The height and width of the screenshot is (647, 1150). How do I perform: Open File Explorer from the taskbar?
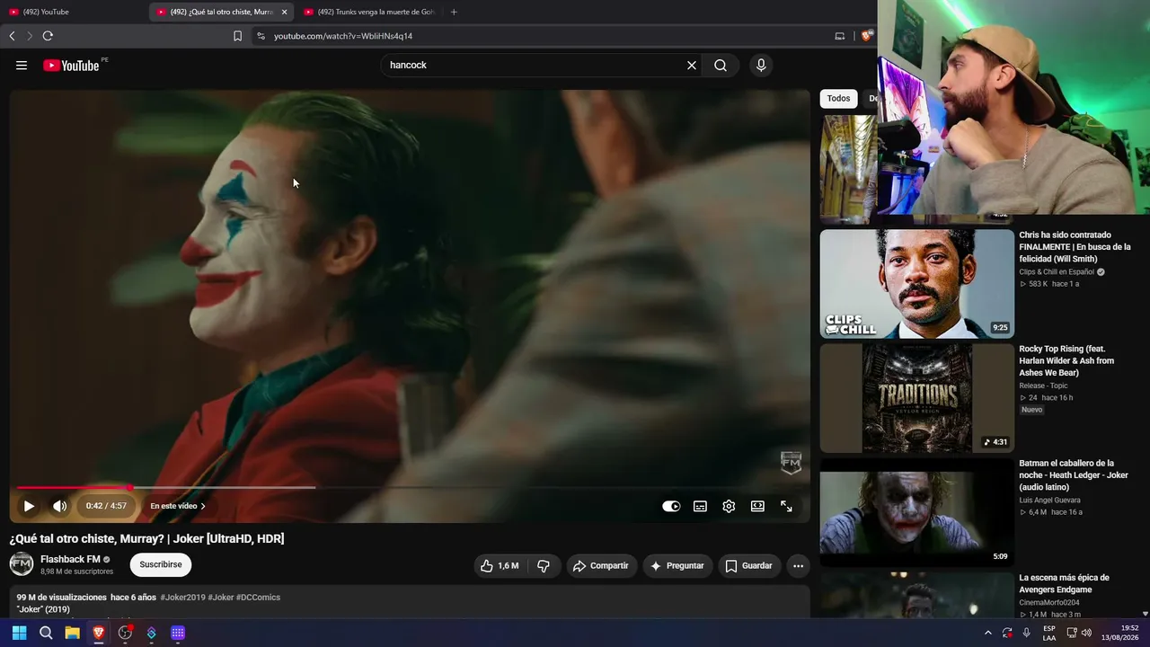[72, 633]
